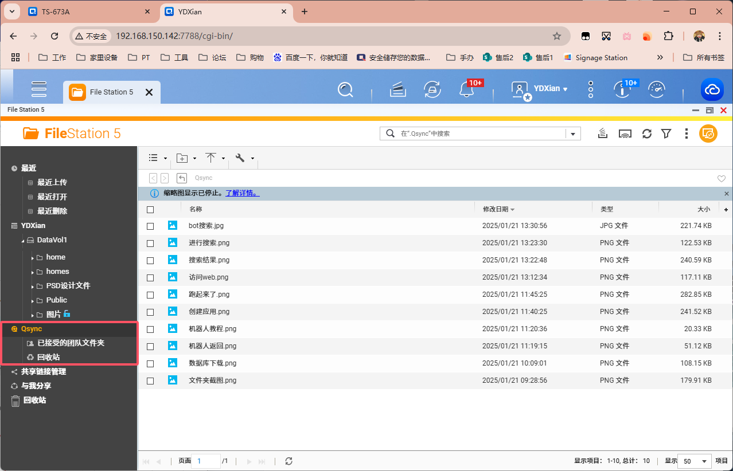Dismiss the thumbnail notice bar with its X
The width and height of the screenshot is (733, 471).
[x=727, y=194]
